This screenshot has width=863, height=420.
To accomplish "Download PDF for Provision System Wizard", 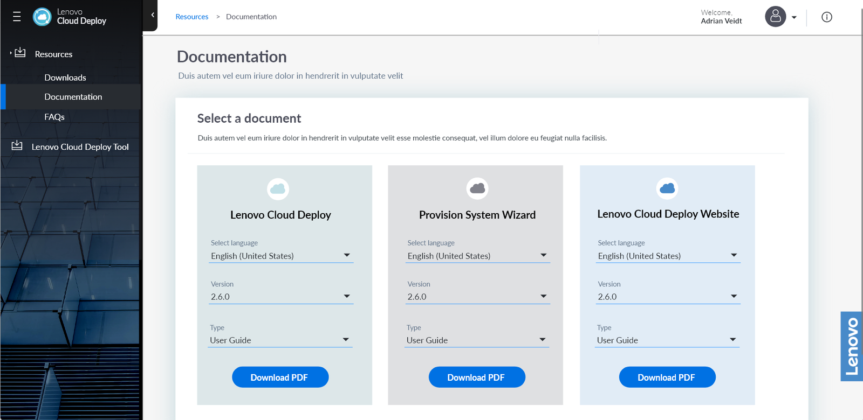I will click(476, 377).
